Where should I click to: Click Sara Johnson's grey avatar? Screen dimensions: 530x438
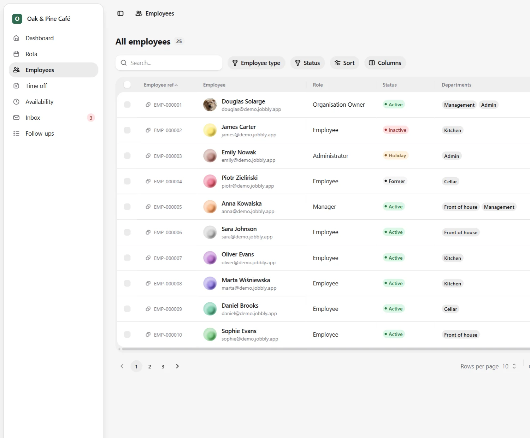[x=210, y=232]
